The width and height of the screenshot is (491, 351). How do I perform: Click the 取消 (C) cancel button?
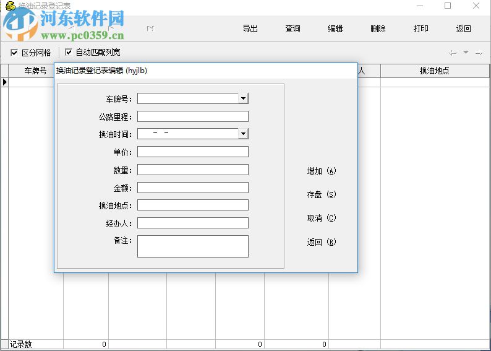pyautogui.click(x=322, y=218)
